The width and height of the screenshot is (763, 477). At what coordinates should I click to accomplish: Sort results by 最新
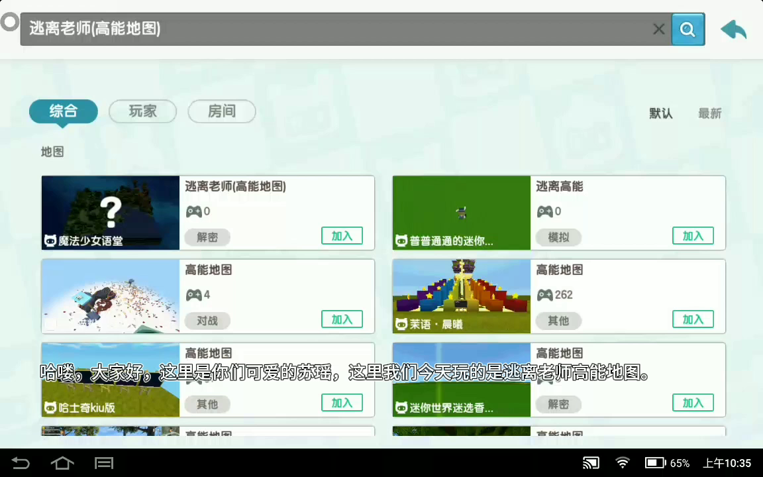click(x=709, y=113)
